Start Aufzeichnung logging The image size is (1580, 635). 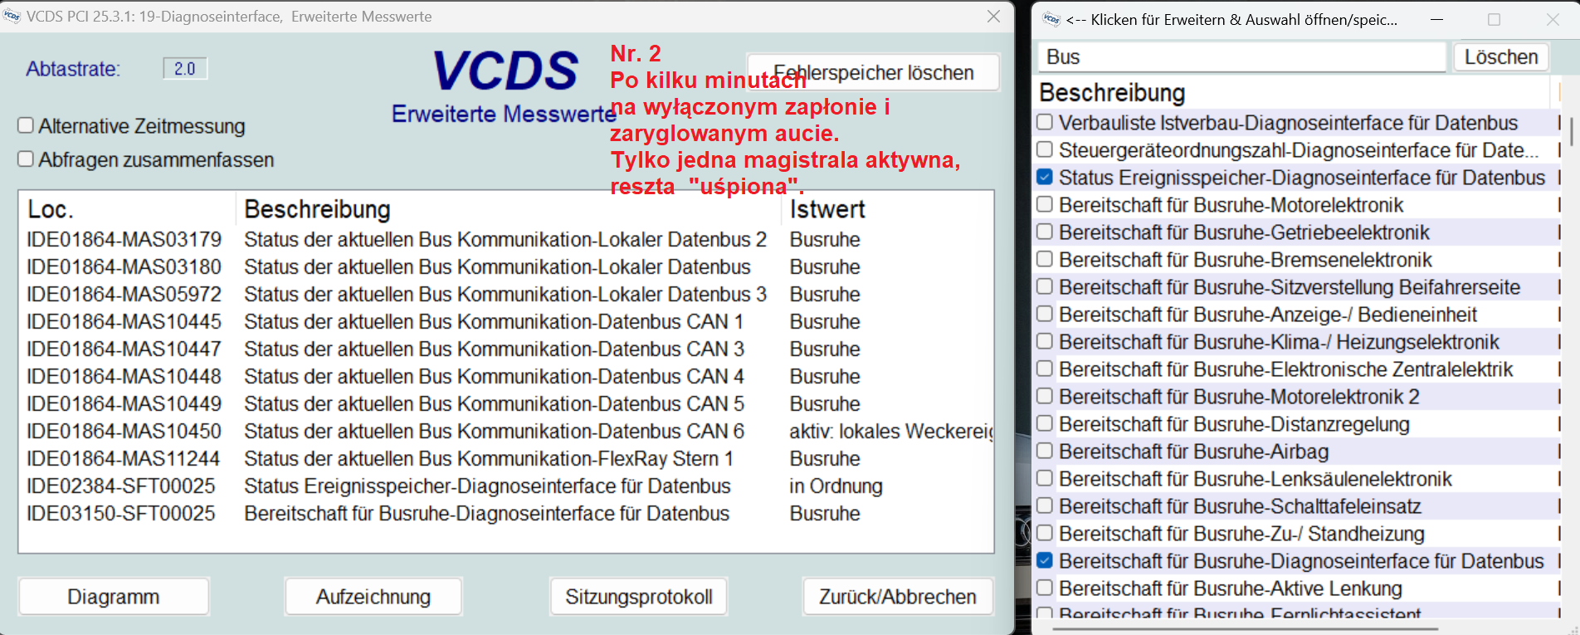click(373, 597)
